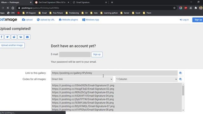
Task: Open the browser profile avatar
Action: [x=201, y=8]
